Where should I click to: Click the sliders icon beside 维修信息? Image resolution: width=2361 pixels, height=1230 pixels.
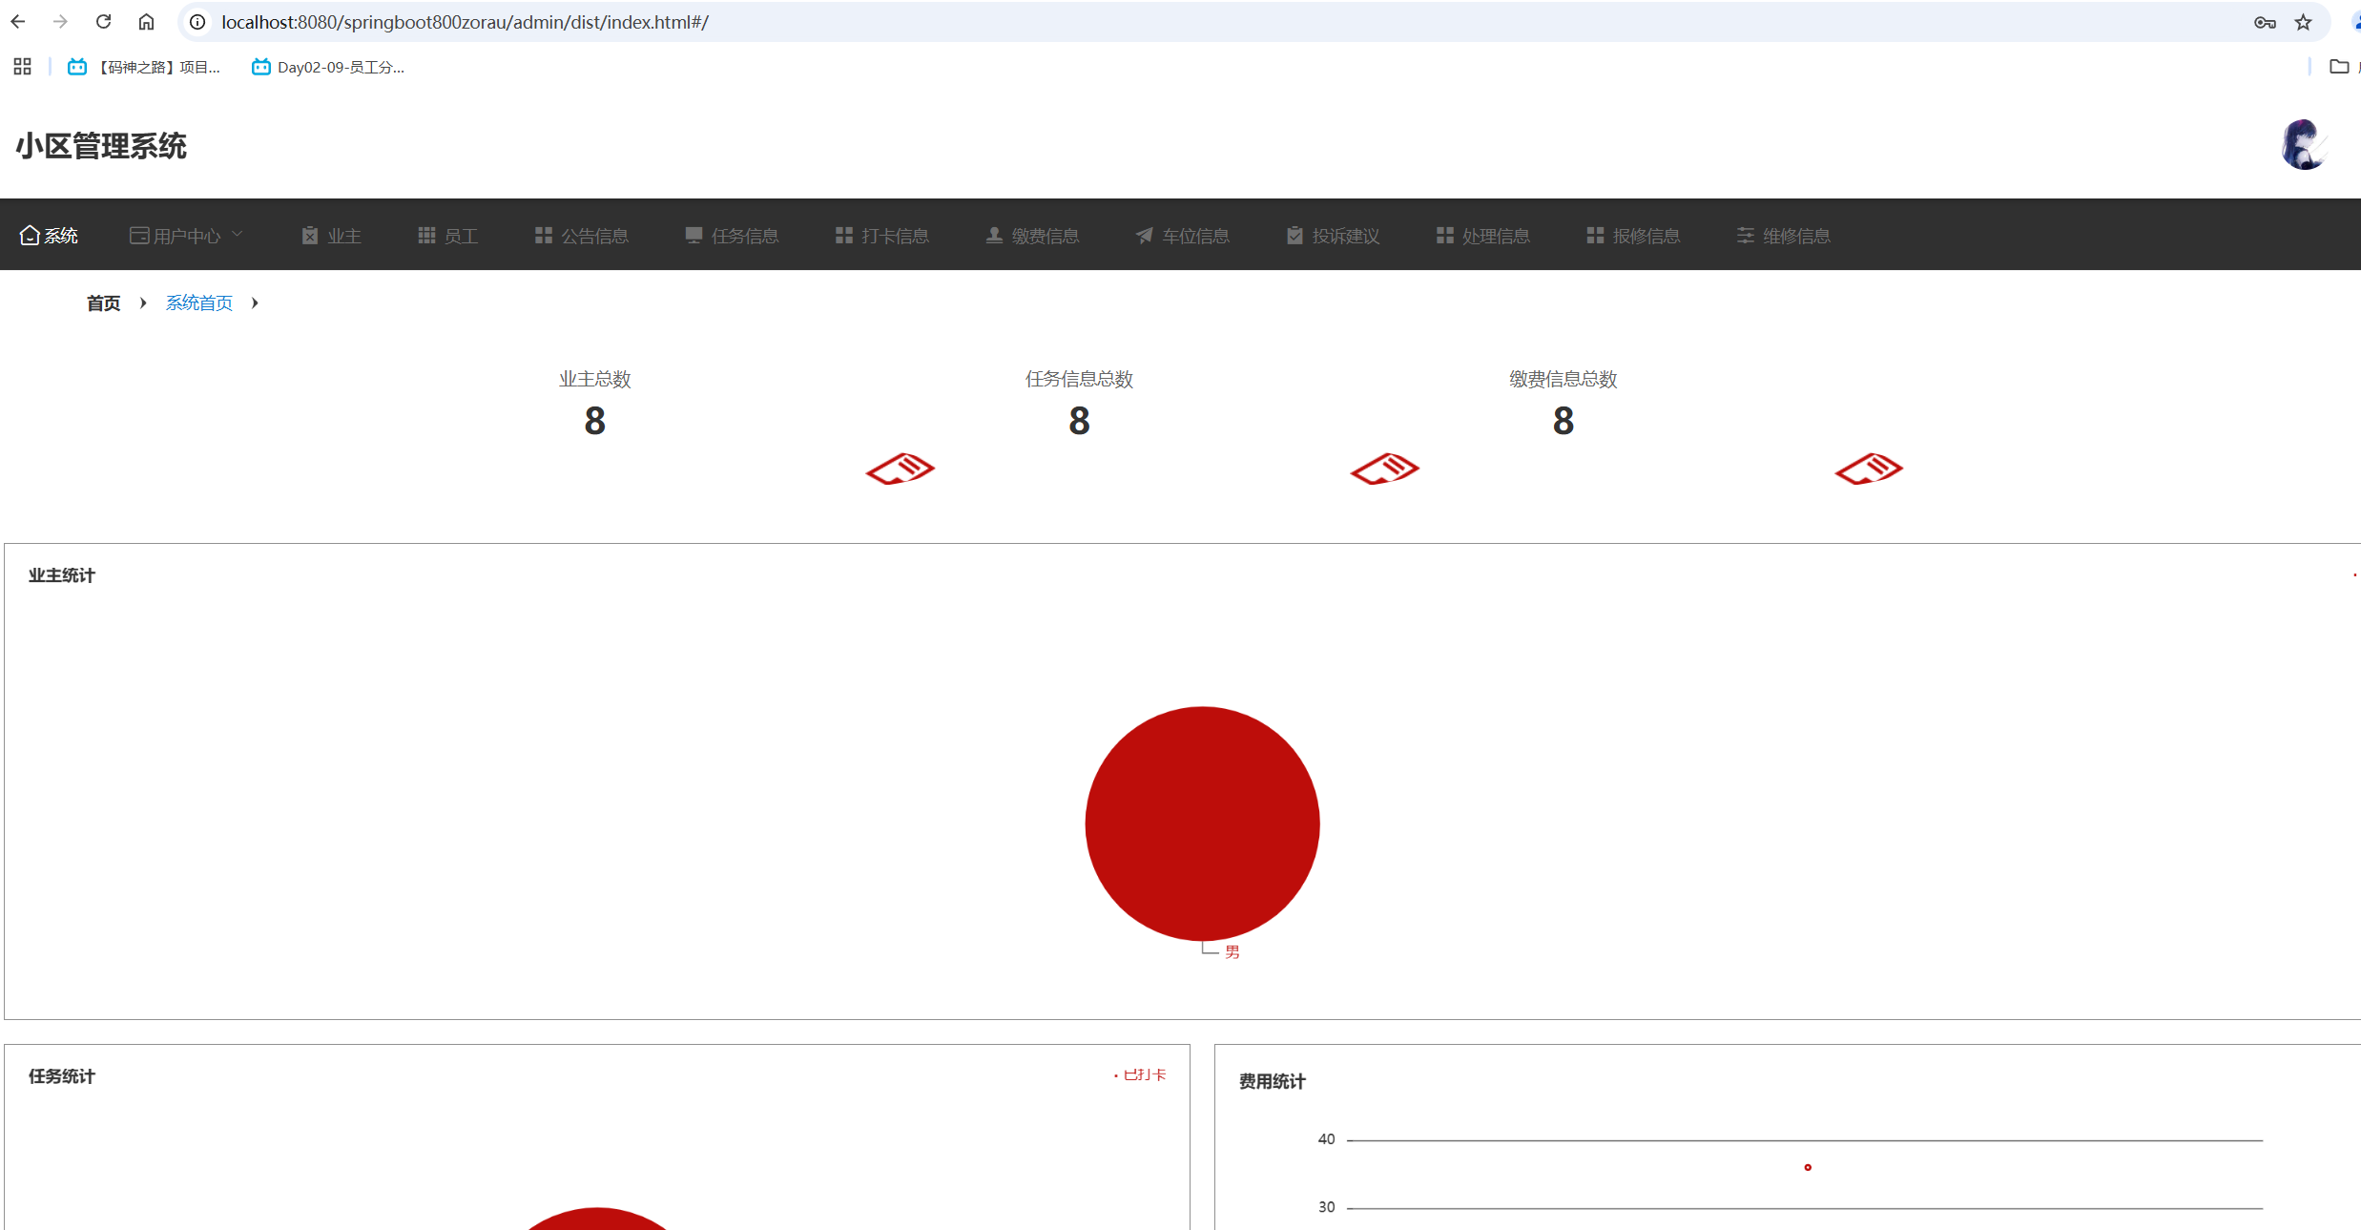coord(1745,236)
